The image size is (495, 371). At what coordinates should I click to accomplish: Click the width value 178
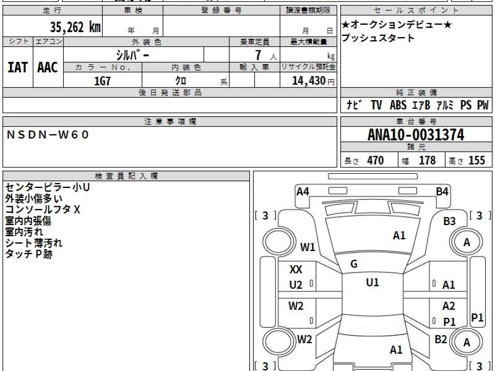[x=427, y=160]
